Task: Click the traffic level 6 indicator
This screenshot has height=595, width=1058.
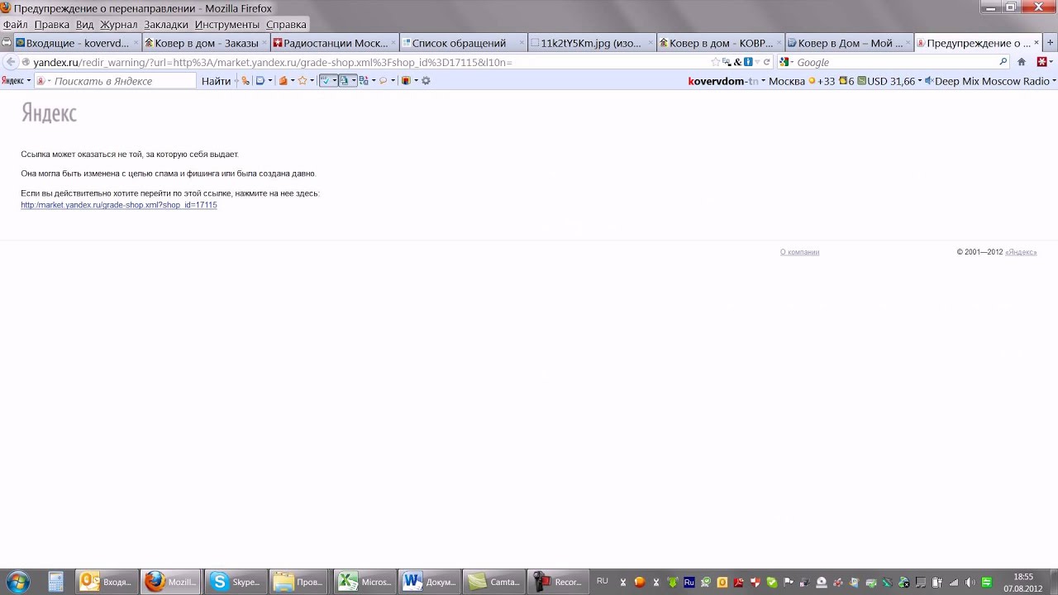Action: (x=846, y=81)
